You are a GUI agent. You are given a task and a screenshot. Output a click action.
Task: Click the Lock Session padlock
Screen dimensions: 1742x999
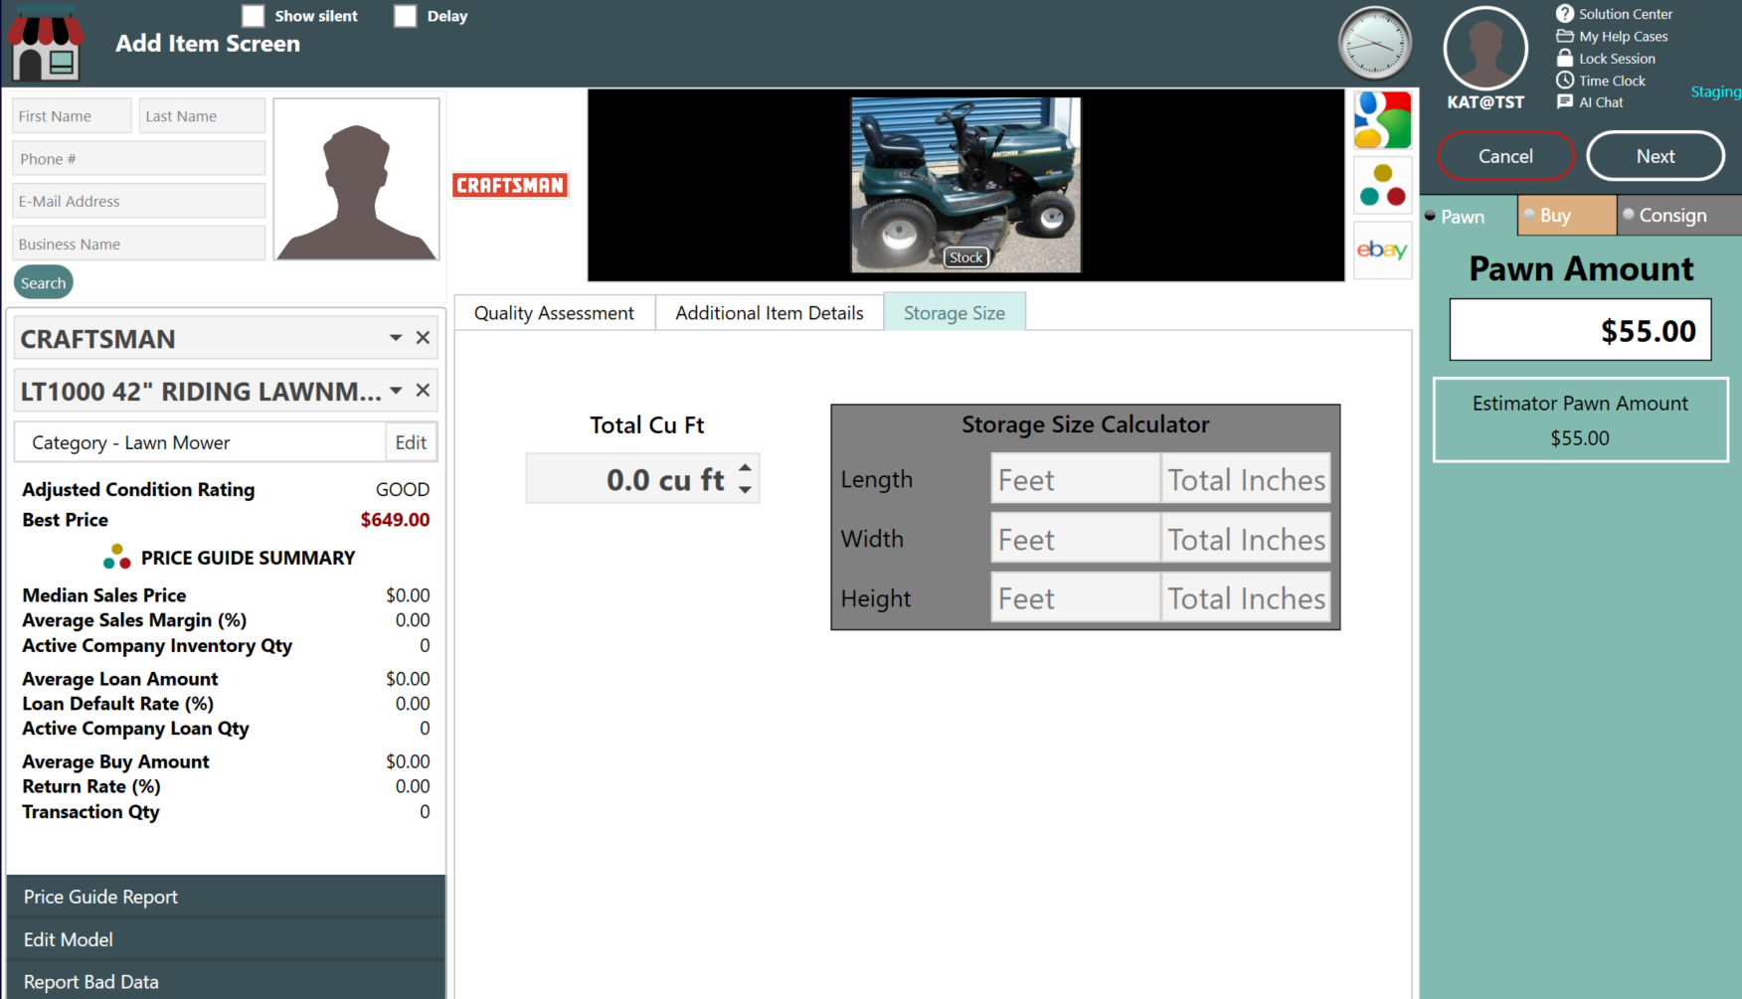[x=1565, y=58]
